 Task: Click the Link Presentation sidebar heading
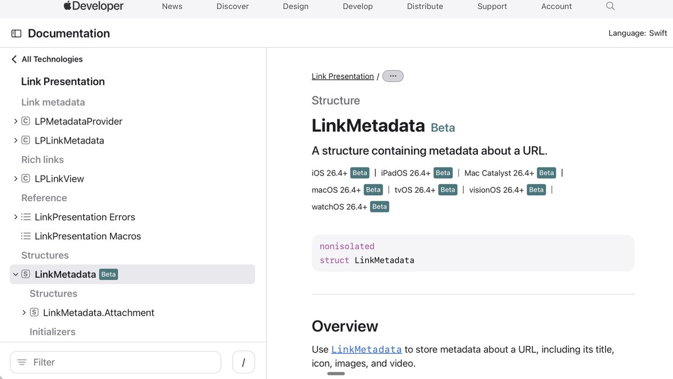tap(63, 81)
